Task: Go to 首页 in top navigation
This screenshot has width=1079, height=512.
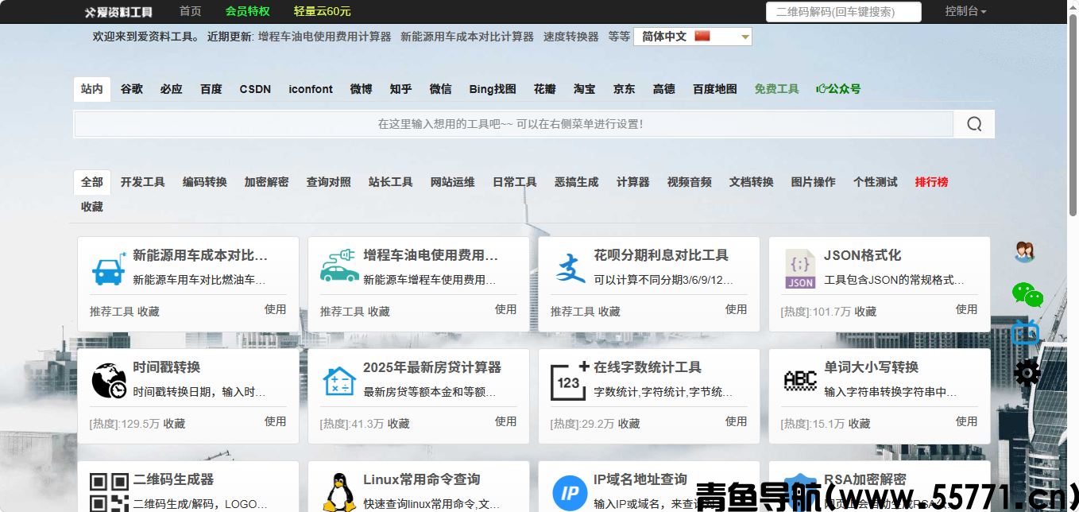Action: click(190, 11)
